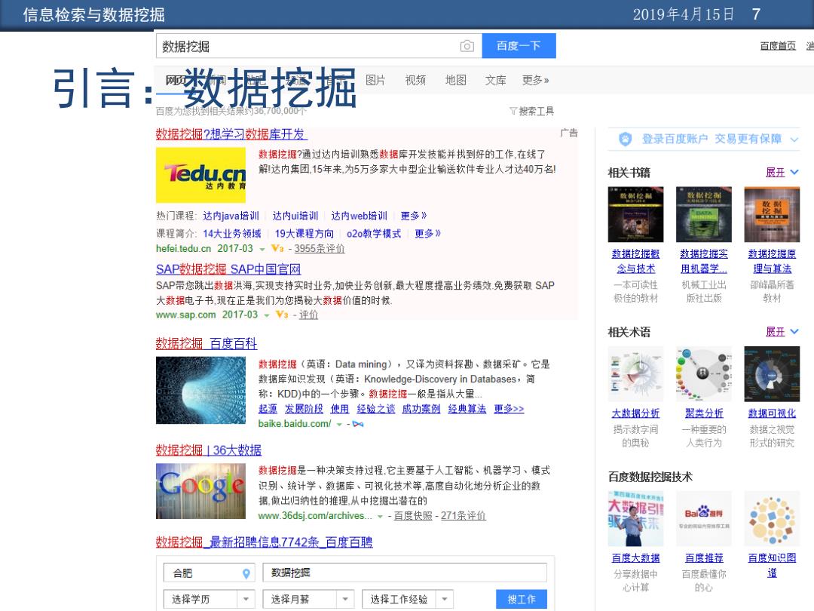Open the SAP数据挖掘 SAP中国官网 link
The image size is (814, 611).
[x=228, y=269]
